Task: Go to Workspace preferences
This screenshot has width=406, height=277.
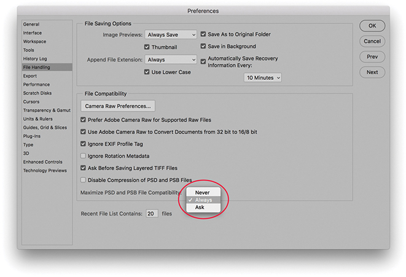Action: 34,41
